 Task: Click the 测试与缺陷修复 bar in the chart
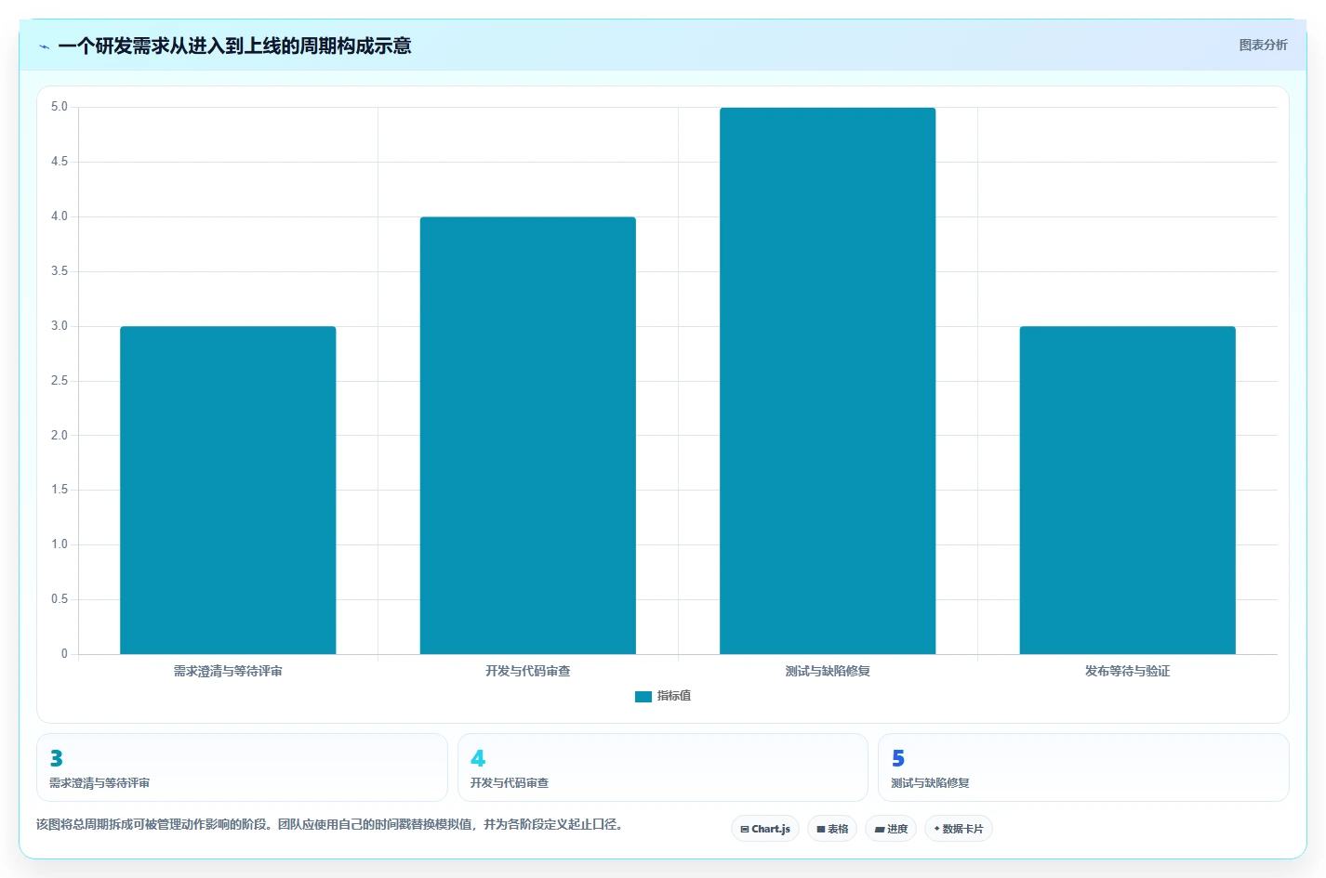click(828, 381)
